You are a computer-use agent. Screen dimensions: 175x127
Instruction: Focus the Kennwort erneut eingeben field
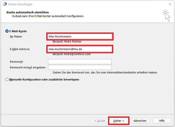tap(80, 67)
